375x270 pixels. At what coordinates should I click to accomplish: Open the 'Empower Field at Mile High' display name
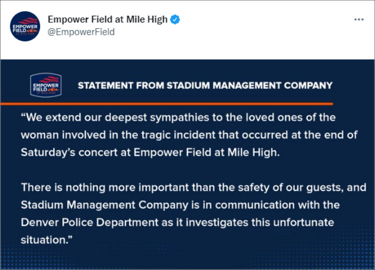click(108, 19)
